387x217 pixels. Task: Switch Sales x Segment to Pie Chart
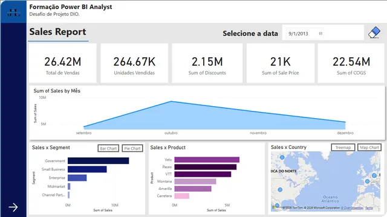[x=132, y=148]
